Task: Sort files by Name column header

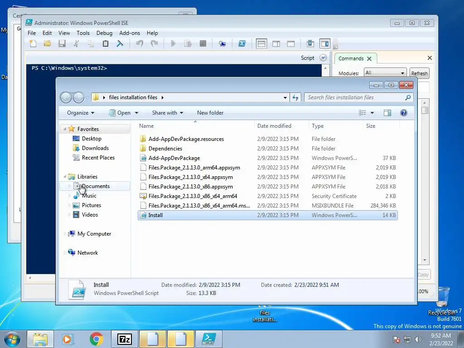Action: pos(195,126)
